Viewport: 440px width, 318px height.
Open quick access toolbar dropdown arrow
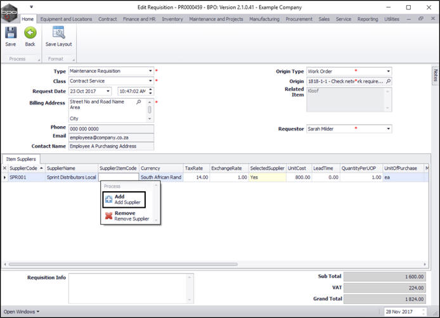tap(32, 7)
